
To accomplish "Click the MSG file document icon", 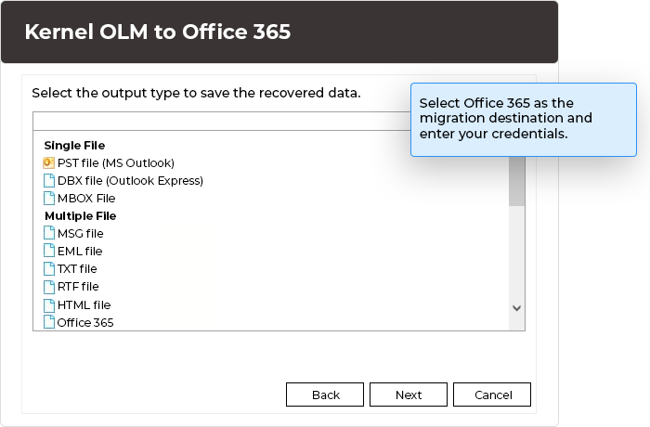I will coord(49,233).
